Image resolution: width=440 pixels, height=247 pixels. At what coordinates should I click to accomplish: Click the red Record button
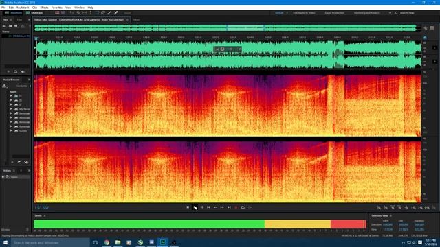(x=236, y=207)
